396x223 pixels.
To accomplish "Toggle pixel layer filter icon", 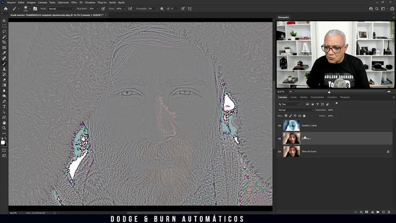I will (x=308, y=104).
